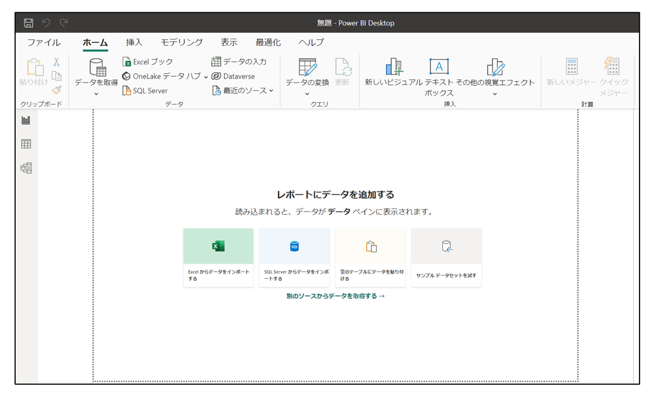
Task: Open the 最適化 tab
Action: pos(268,42)
